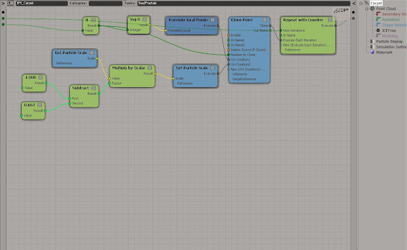Toggle the Enable port on Clone Point
Screen dimensions: 407x250
pyautogui.click(x=228, y=36)
